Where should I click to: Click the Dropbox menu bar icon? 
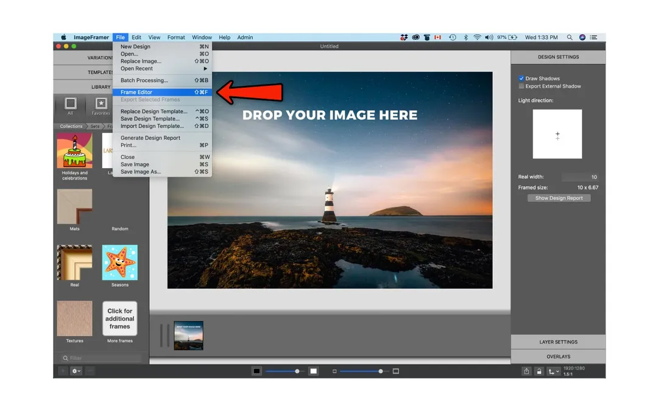[404, 37]
